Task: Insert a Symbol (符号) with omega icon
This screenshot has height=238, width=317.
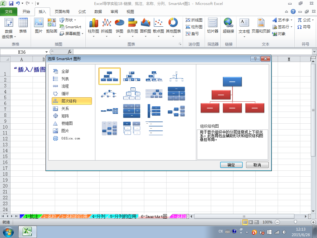Action: [304, 27]
